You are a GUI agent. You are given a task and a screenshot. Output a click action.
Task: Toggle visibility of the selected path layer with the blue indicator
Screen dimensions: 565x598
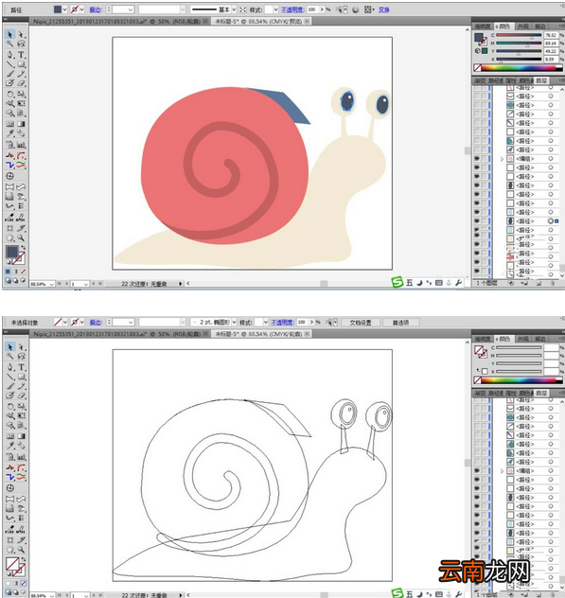(477, 221)
